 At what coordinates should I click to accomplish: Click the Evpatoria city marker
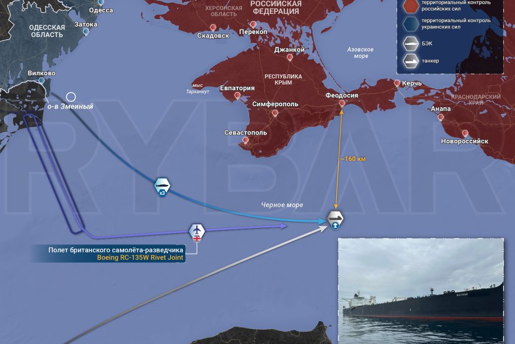[x=237, y=96]
